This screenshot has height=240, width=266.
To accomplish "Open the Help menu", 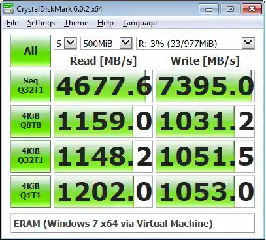I will (105, 23).
